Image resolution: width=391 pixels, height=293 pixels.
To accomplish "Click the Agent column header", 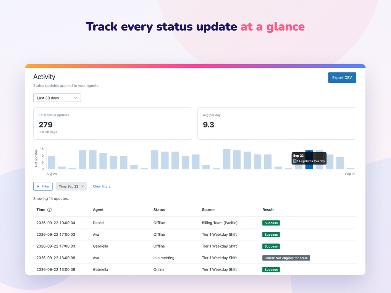I will pos(98,210).
